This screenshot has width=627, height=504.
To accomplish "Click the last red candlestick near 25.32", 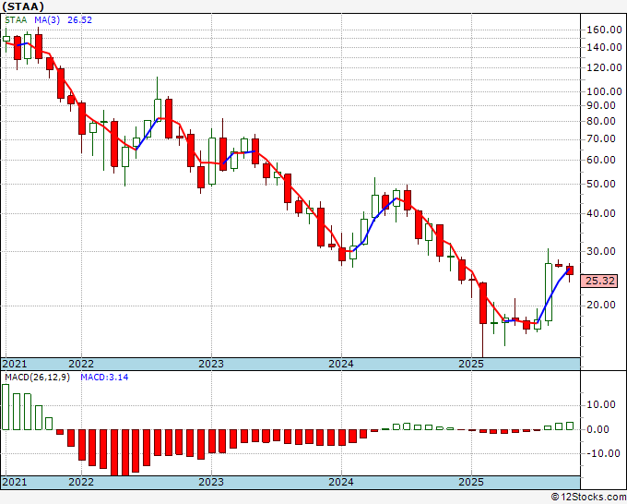I will 570,270.
